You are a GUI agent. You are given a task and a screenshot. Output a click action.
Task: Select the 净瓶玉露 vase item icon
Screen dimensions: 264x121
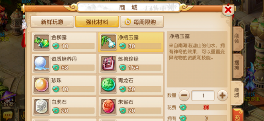pyautogui.click(x=108, y=42)
